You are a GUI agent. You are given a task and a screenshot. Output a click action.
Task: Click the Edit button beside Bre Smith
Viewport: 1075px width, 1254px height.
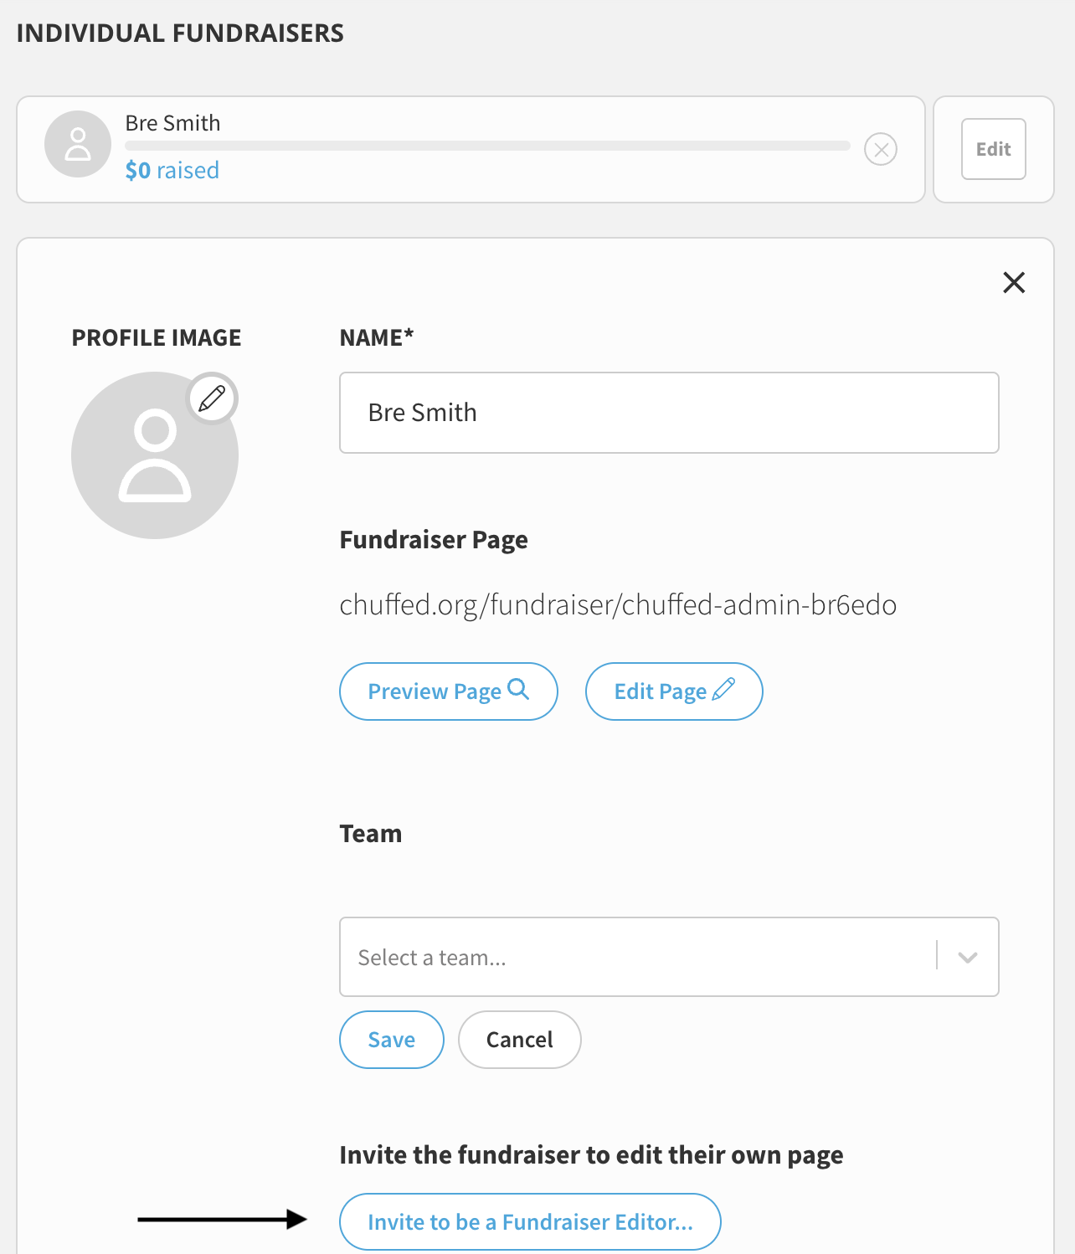[x=994, y=149]
